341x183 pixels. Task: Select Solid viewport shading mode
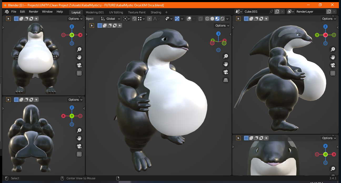(x=212, y=19)
